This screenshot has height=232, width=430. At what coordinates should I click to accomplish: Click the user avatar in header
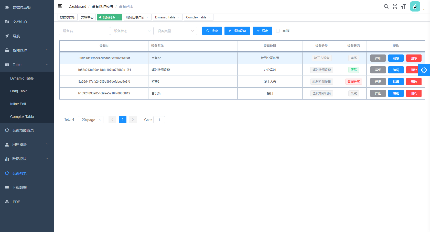pos(415,6)
